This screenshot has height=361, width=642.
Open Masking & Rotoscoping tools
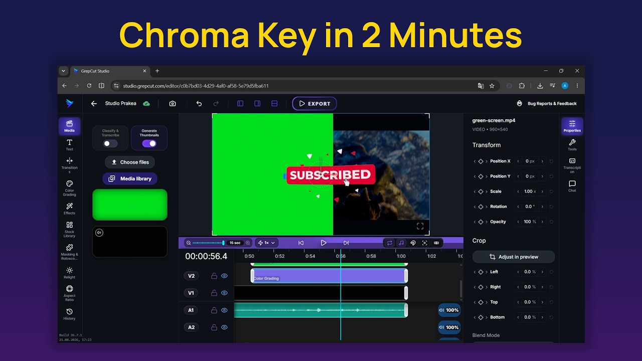69,252
